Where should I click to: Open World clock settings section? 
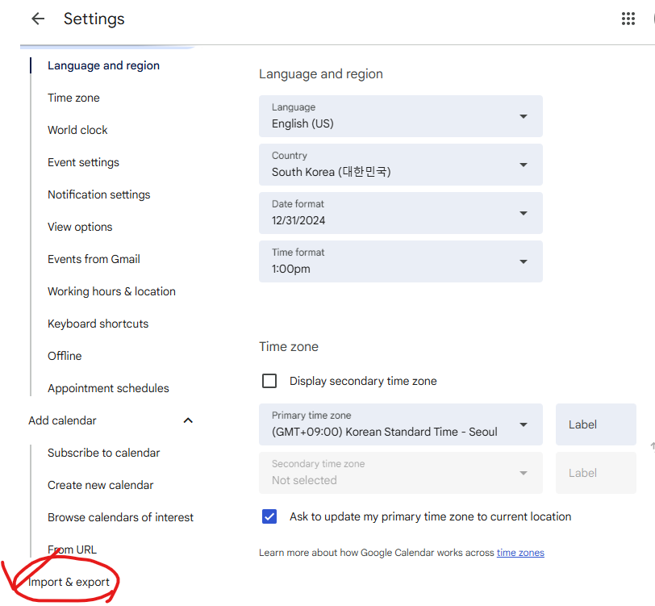77,130
